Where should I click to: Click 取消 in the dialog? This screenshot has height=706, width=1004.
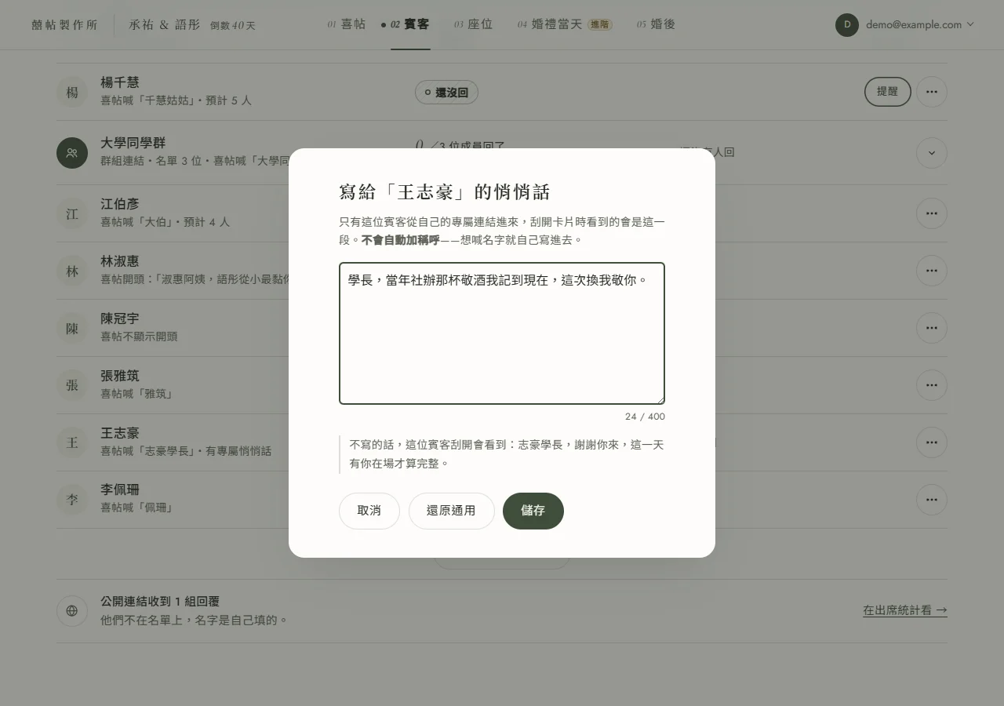point(369,511)
